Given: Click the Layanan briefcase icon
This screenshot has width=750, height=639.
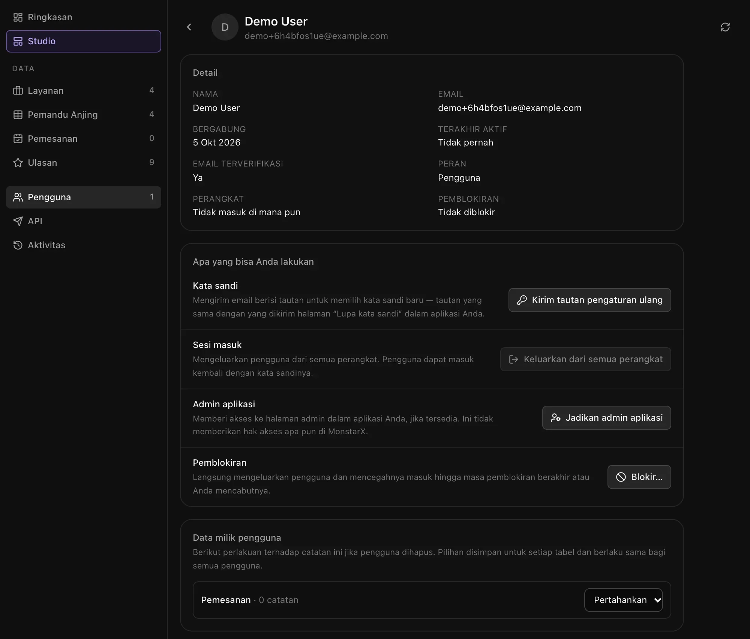Looking at the screenshot, I should pyautogui.click(x=18, y=91).
